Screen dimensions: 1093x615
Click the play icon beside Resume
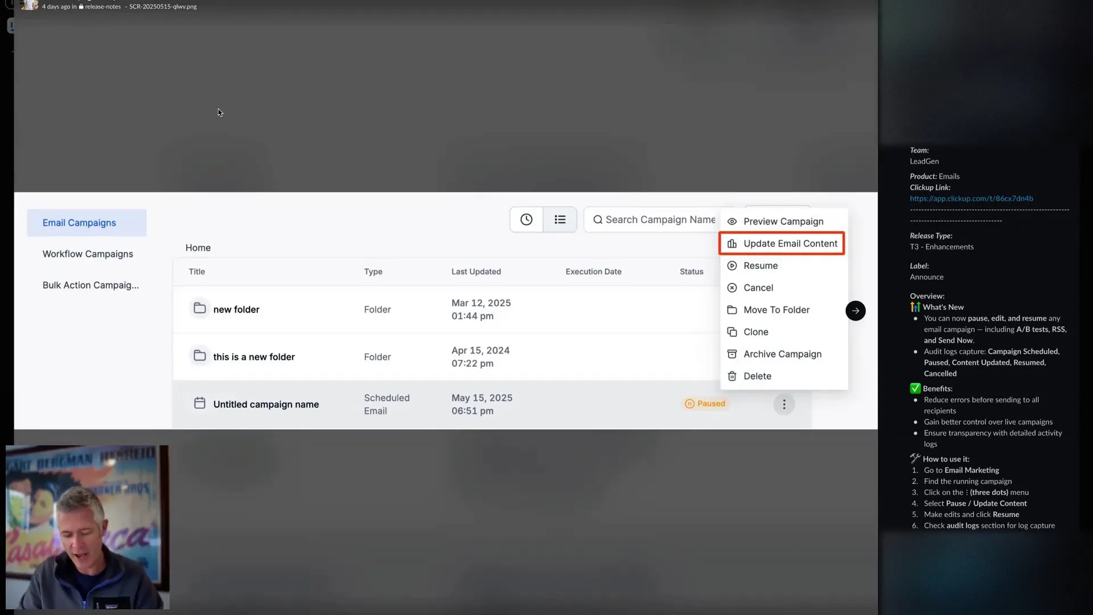pos(732,266)
